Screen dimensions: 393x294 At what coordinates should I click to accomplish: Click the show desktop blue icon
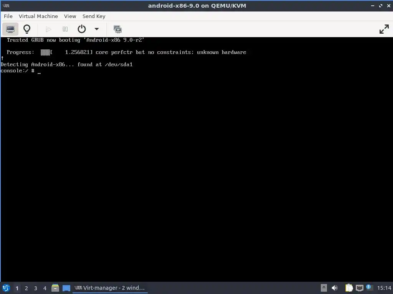click(x=66, y=288)
